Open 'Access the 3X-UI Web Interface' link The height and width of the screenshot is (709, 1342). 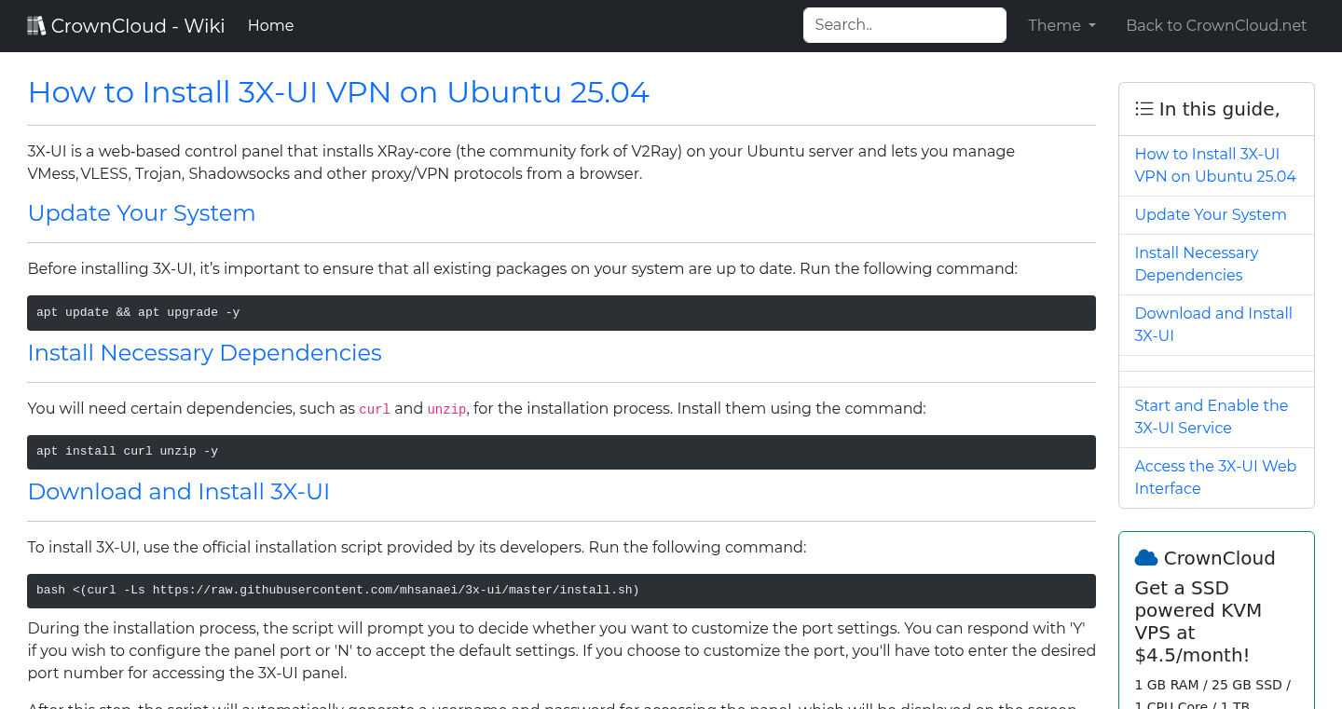(1215, 477)
